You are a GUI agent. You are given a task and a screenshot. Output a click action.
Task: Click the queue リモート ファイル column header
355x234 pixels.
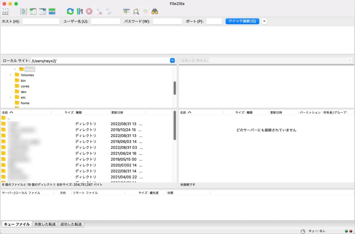(98, 193)
